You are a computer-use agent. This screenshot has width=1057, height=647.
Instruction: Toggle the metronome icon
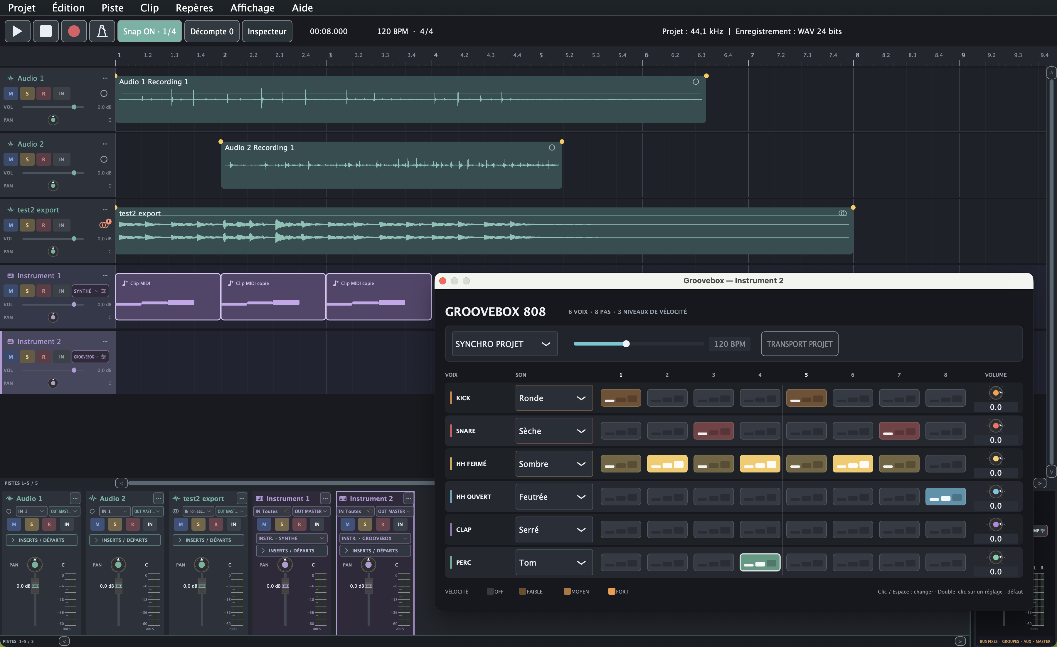[x=102, y=31]
